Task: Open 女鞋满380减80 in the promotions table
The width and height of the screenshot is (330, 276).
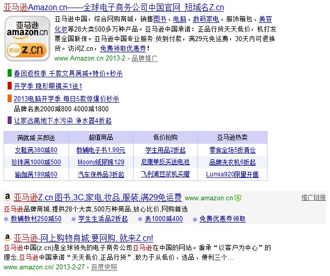Action: tap(36, 150)
